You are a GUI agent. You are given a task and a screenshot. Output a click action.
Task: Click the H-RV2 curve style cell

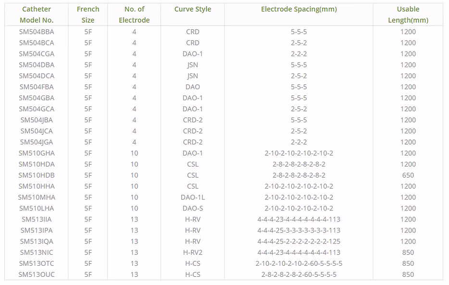[x=192, y=252]
